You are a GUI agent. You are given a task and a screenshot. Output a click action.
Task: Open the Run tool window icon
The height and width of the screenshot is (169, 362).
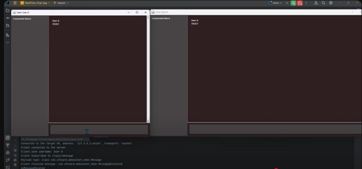(8, 160)
